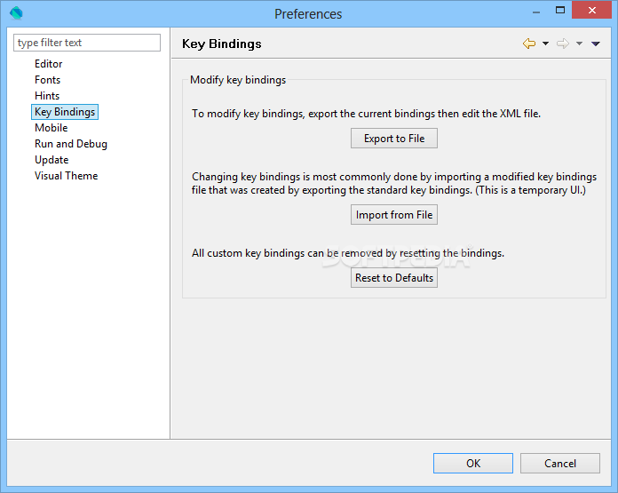The height and width of the screenshot is (493, 618).
Task: Open the preferences page view menu arrow
Action: click(596, 44)
